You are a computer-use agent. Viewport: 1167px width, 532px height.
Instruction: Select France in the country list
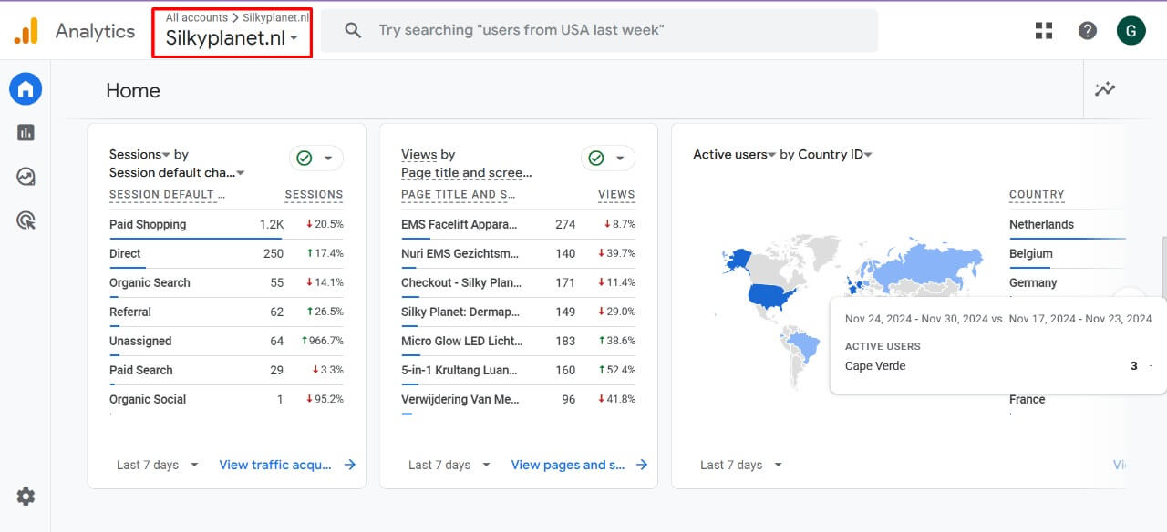click(1028, 400)
